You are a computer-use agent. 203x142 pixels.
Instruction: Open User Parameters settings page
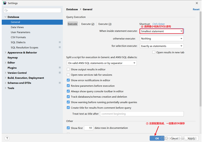point(20,32)
